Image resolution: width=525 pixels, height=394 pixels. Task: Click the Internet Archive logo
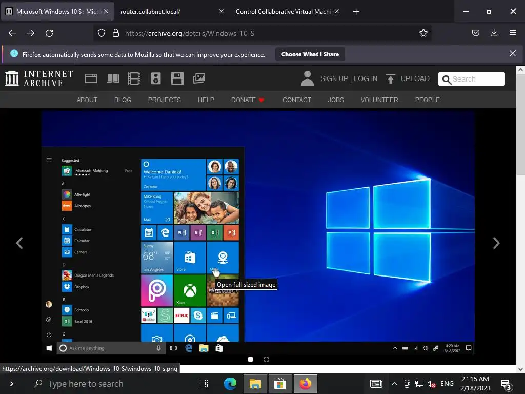(x=39, y=78)
